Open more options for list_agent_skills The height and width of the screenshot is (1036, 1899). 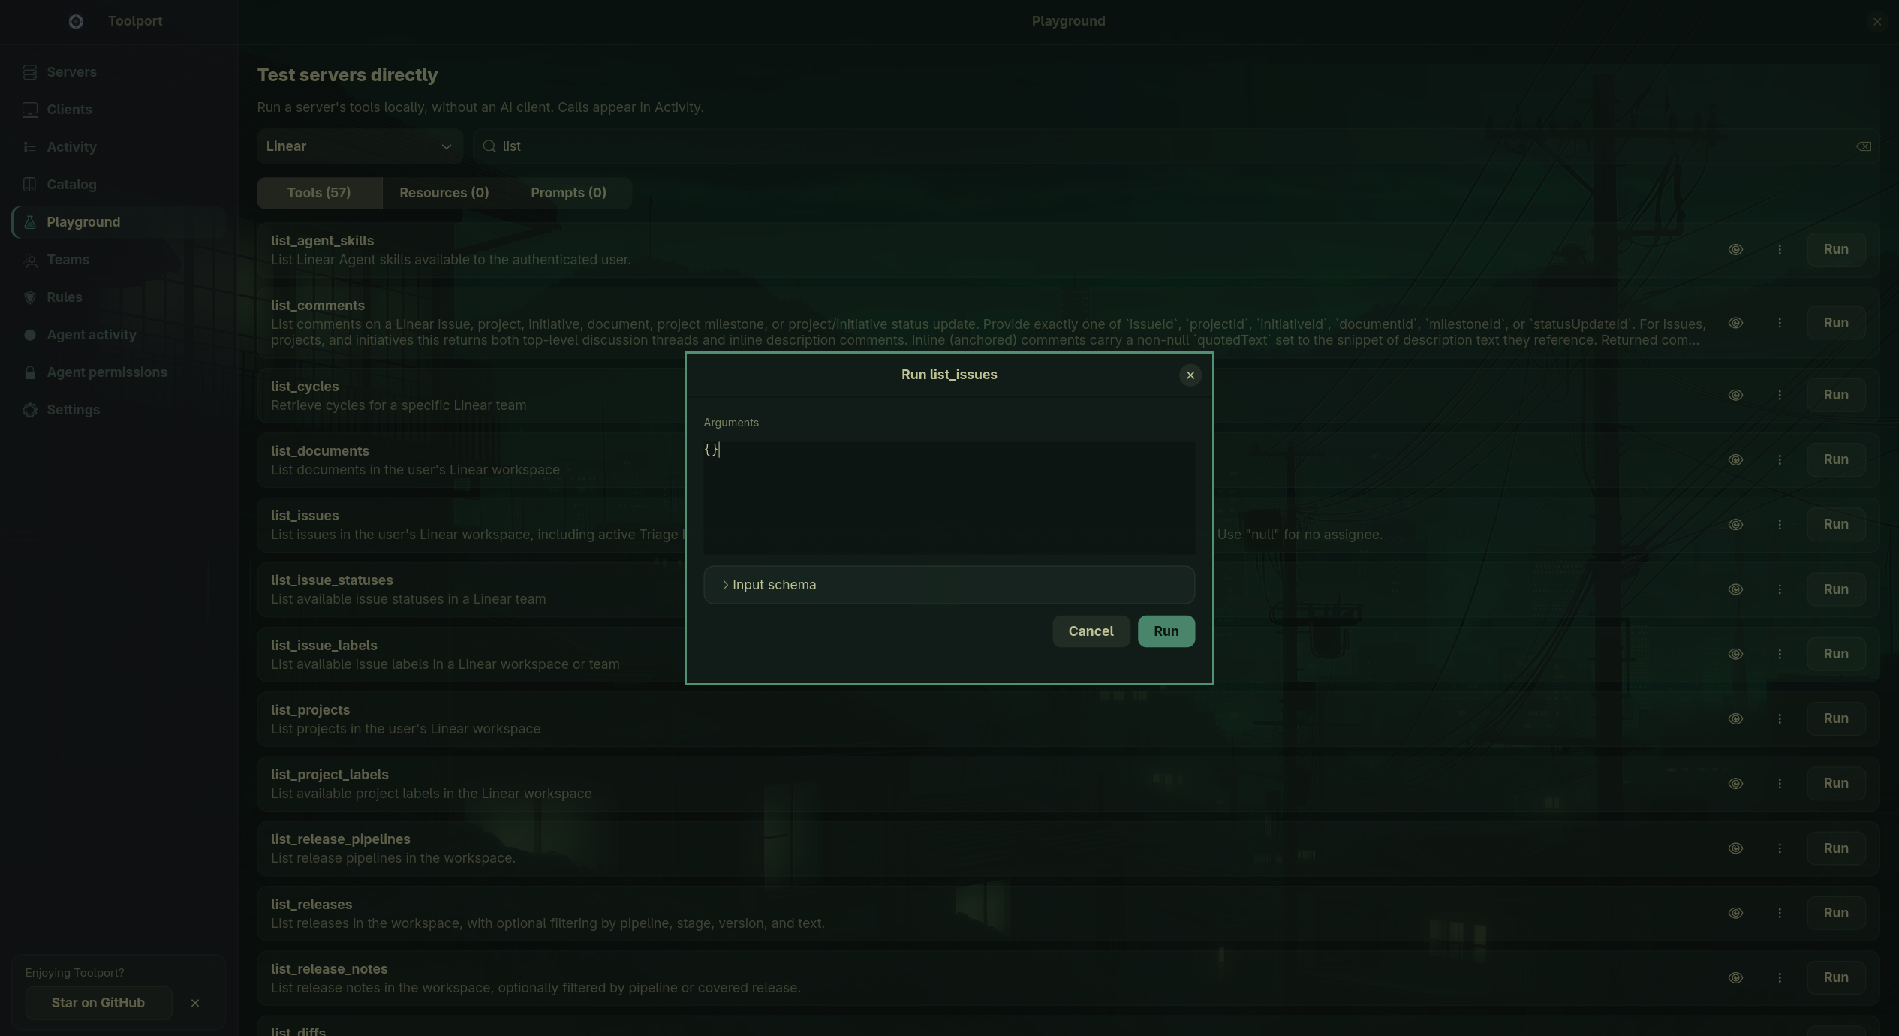pyautogui.click(x=1780, y=249)
